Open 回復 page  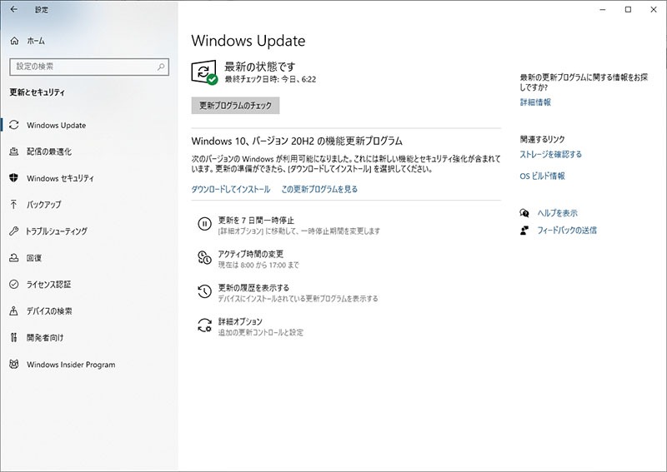(89, 258)
